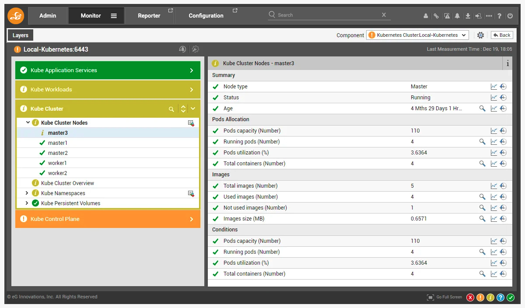Image resolution: width=525 pixels, height=308 pixels.
Task: Click the Search input field
Action: pyautogui.click(x=328, y=15)
